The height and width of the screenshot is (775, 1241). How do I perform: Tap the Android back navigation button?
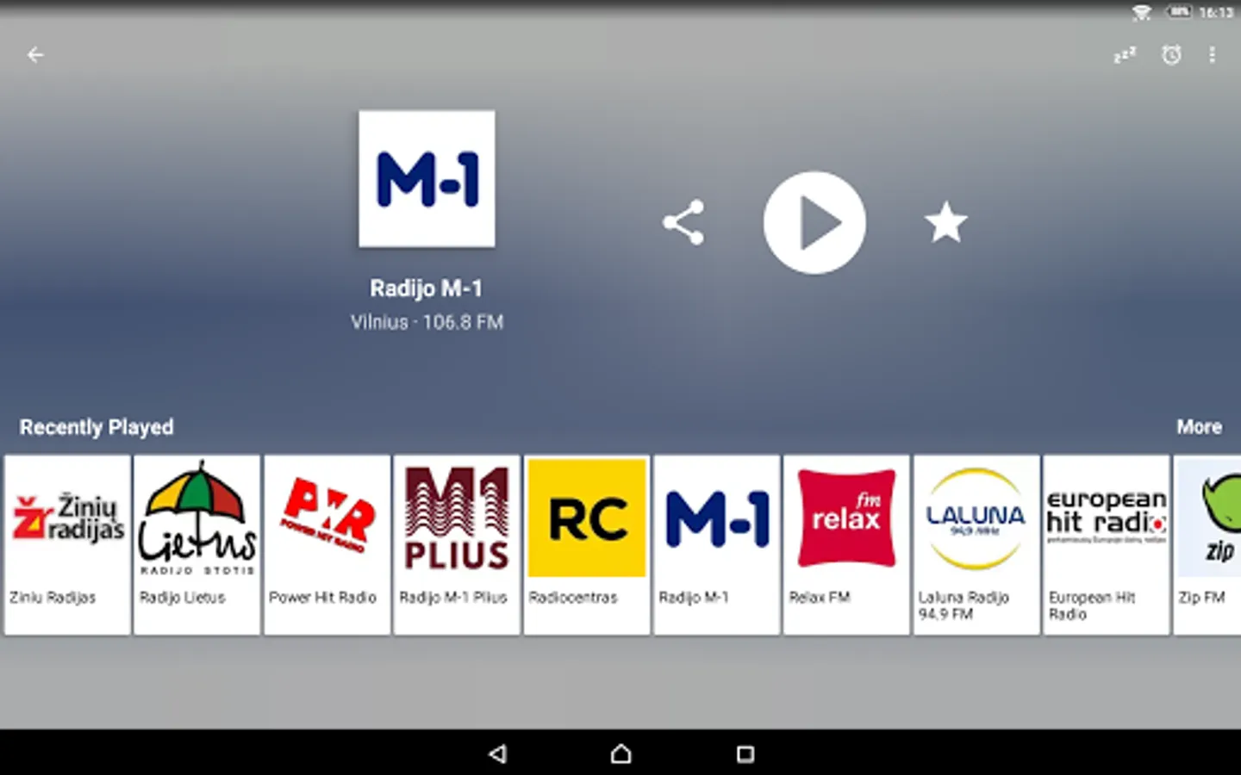pyautogui.click(x=497, y=754)
